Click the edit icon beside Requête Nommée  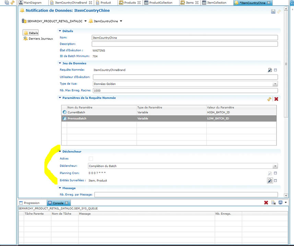point(270,70)
